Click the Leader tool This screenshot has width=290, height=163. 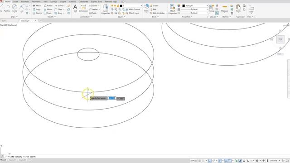[93, 9]
